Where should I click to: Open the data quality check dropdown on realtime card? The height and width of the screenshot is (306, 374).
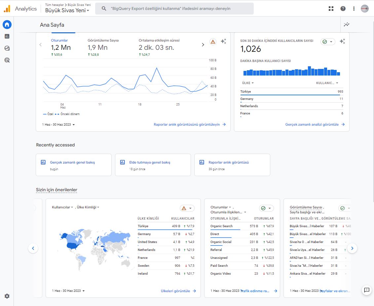tap(328, 42)
